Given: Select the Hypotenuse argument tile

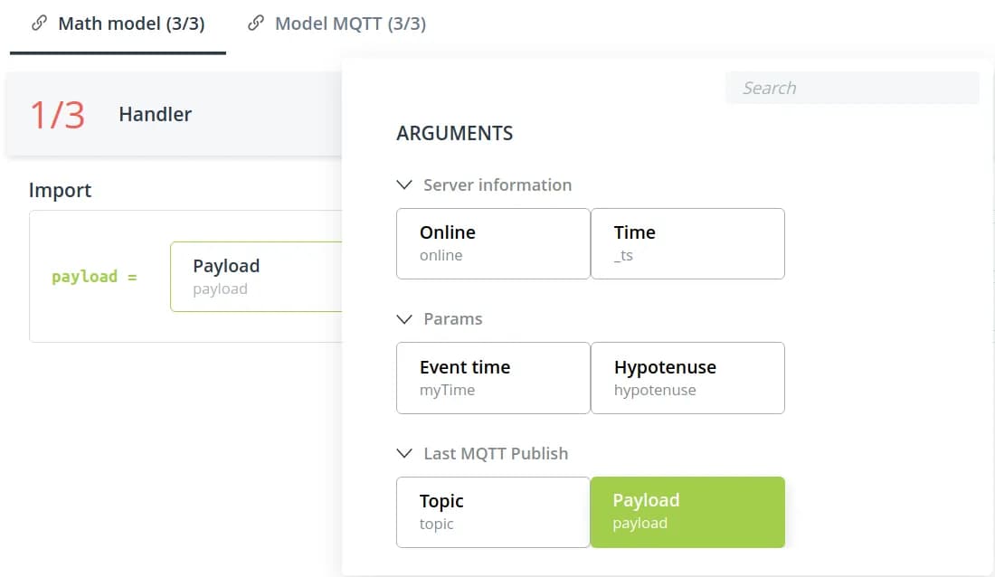Looking at the screenshot, I should (x=687, y=378).
